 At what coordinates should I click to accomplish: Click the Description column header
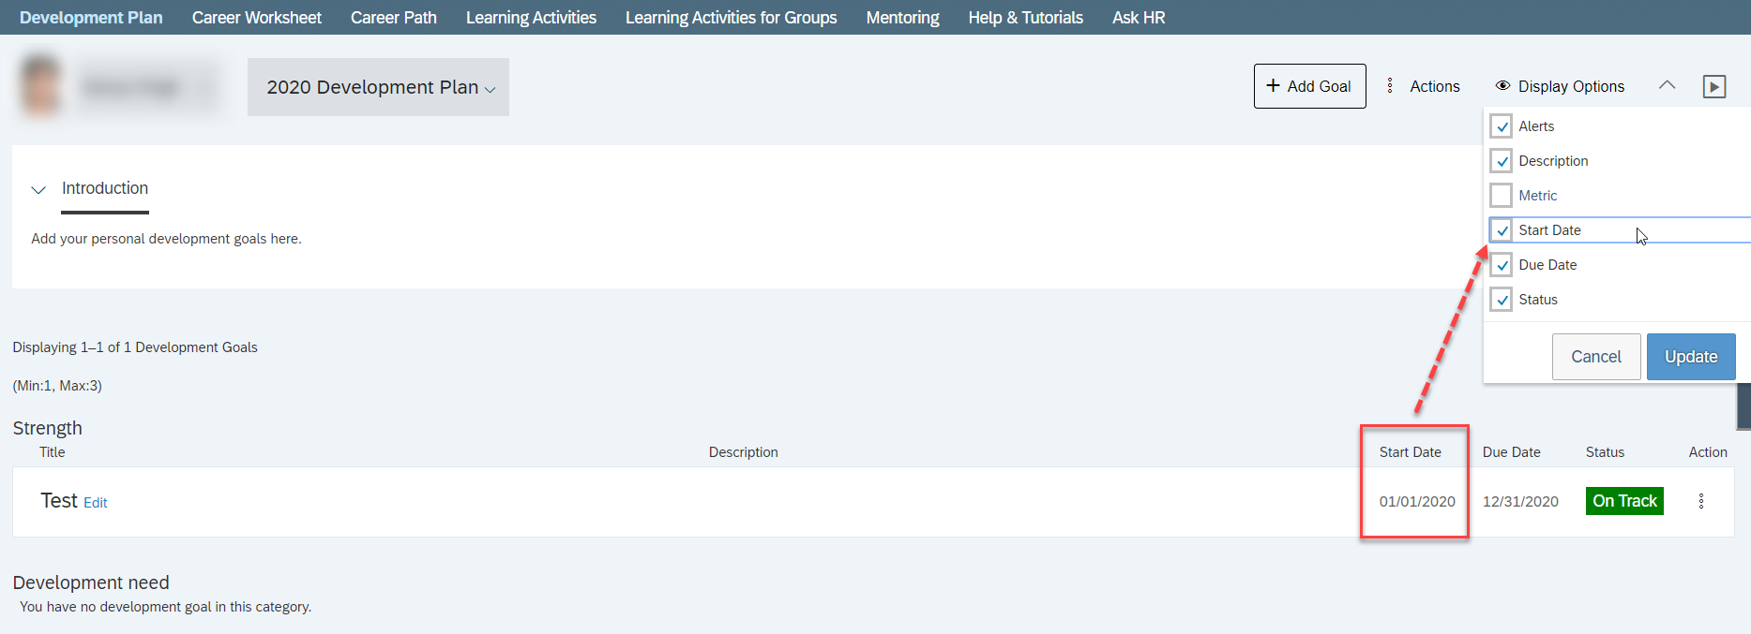coord(744,452)
